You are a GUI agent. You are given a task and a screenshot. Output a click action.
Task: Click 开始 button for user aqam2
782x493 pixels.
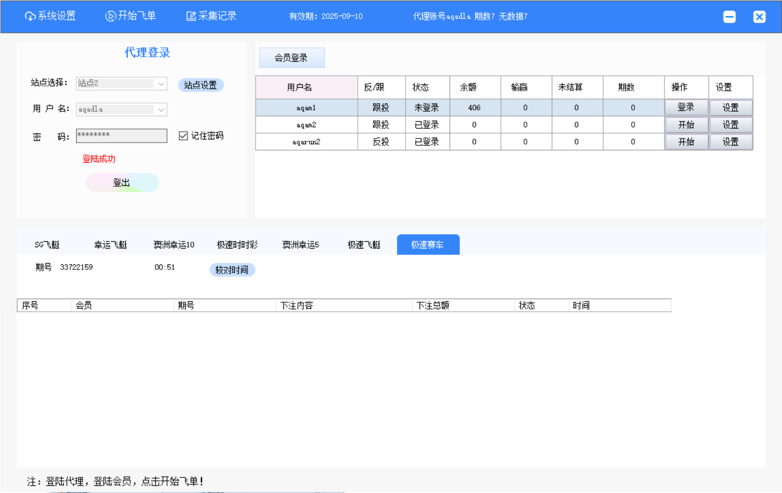coord(686,125)
